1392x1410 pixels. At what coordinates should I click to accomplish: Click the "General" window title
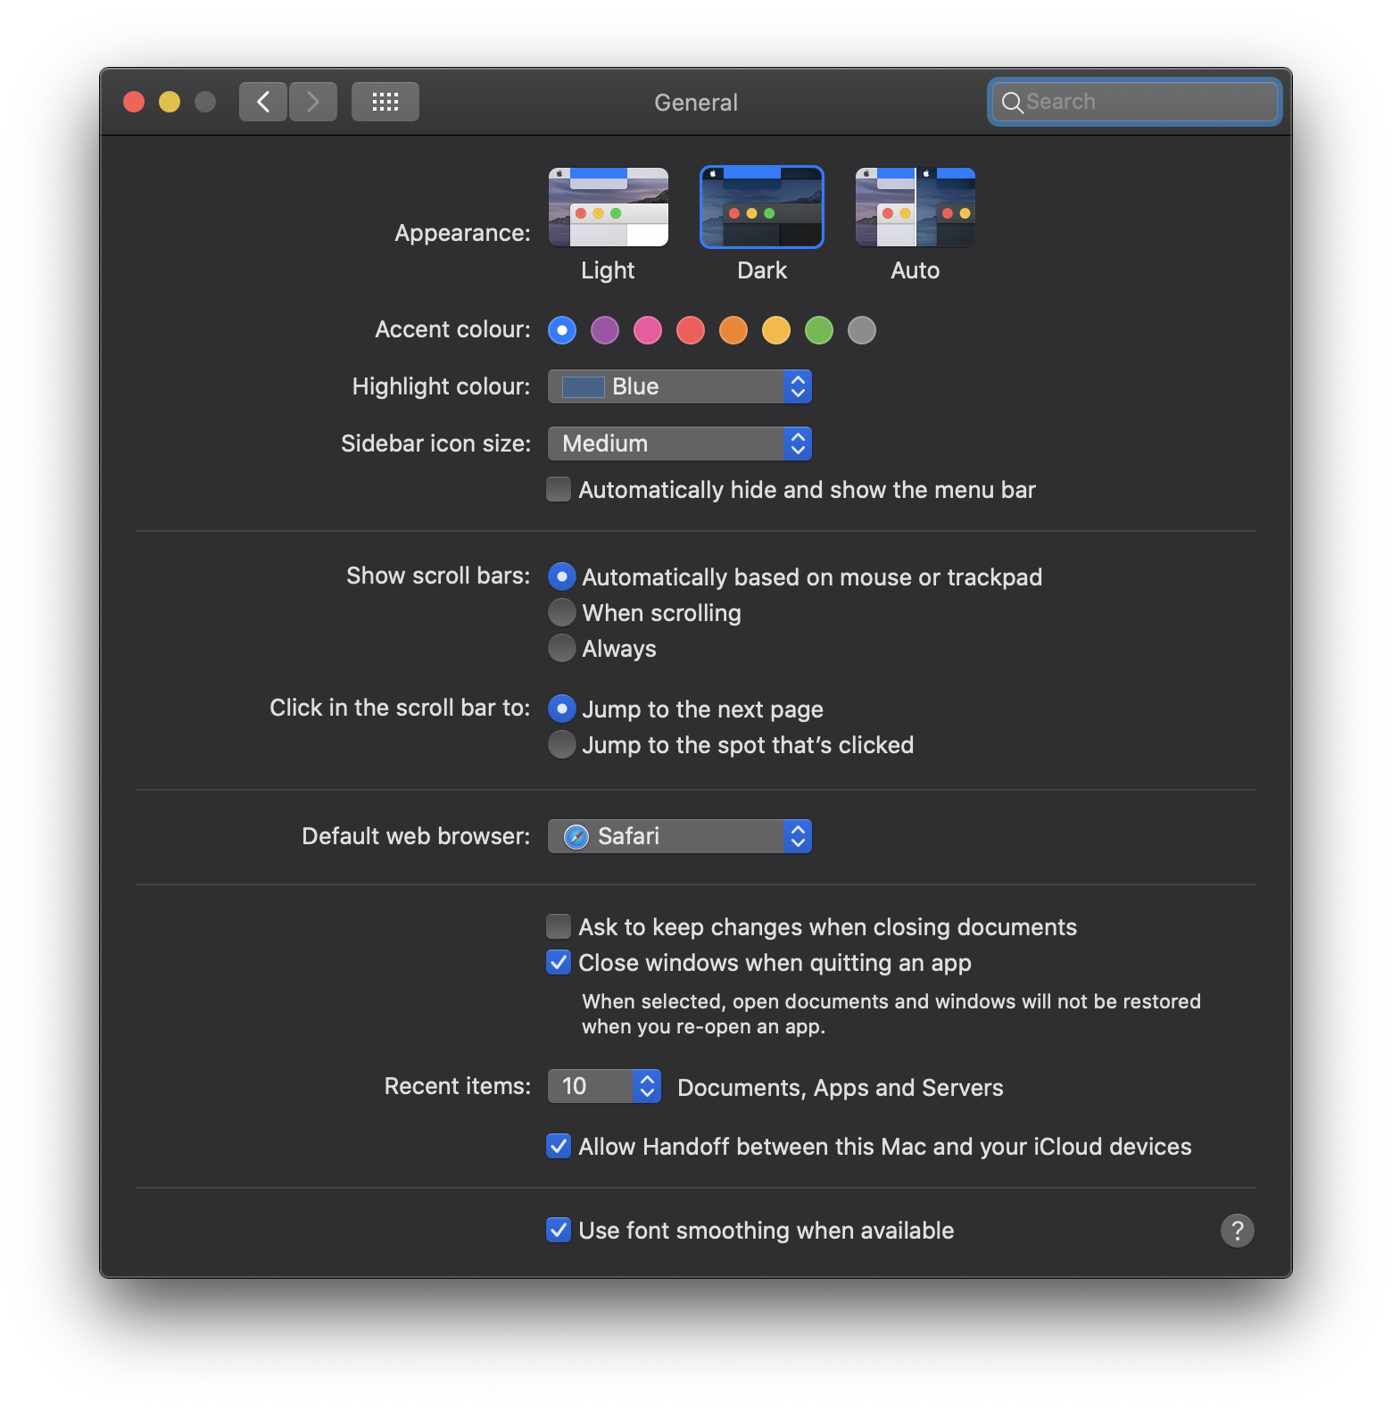pos(696,103)
